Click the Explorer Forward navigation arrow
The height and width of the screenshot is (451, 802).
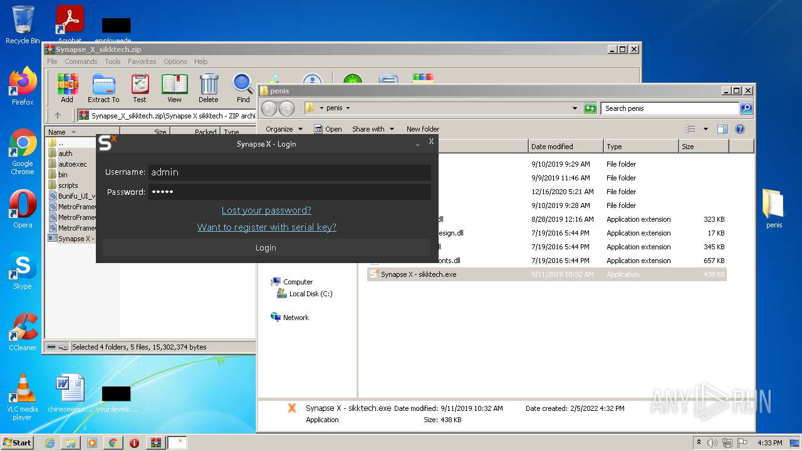pos(286,108)
